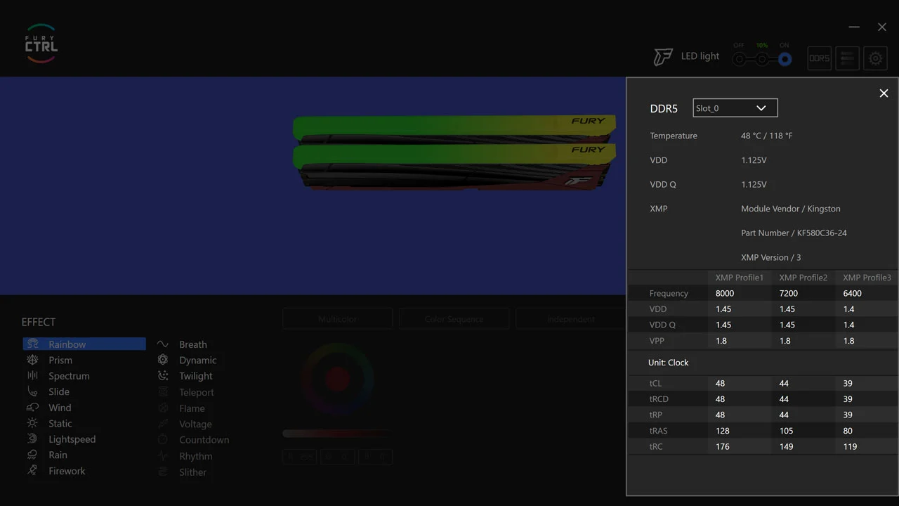Activate the Wind effect
899x506 pixels.
pos(60,407)
